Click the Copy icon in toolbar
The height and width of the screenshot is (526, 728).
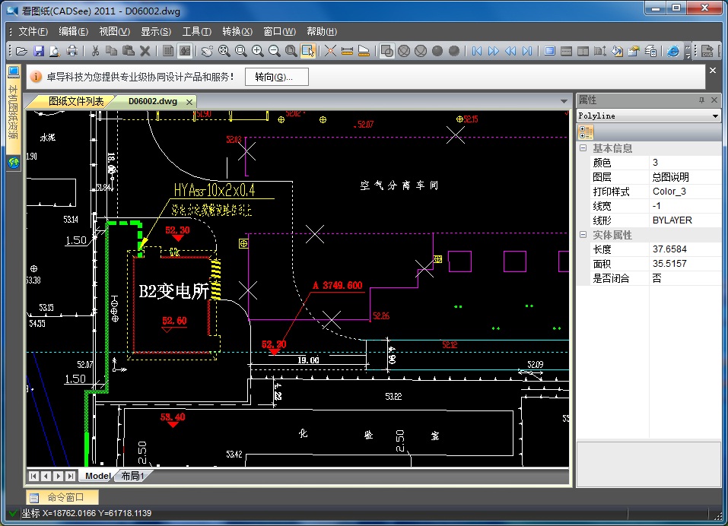point(111,51)
